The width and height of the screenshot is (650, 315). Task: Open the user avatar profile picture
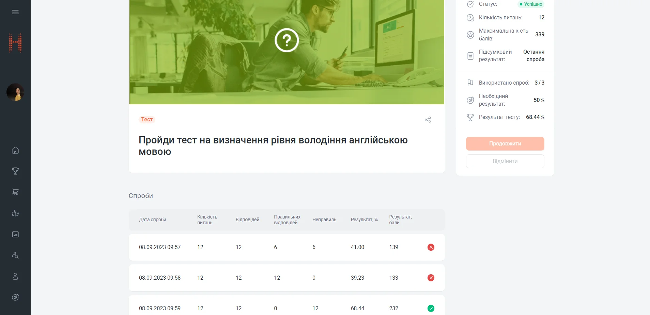click(15, 92)
